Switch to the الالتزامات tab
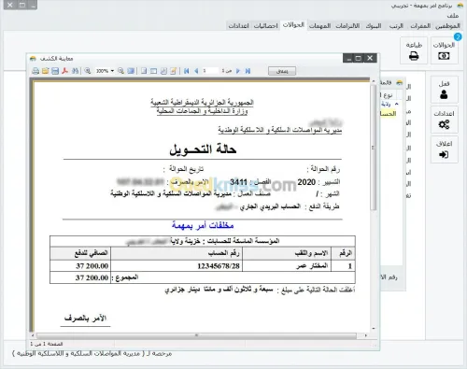Screen dimensions: 467x369 [x=347, y=26]
